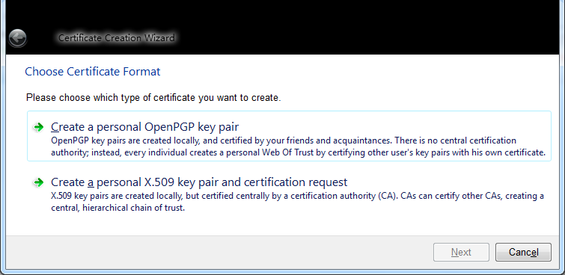The width and height of the screenshot is (565, 275).
Task: Click the X.509 description about certification authority
Action: tap(297, 203)
